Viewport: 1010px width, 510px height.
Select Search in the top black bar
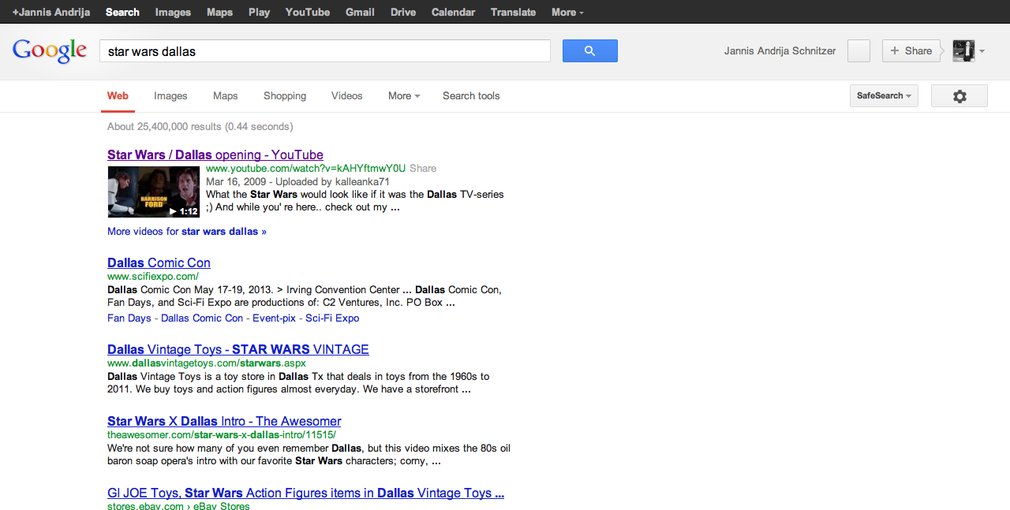pos(122,12)
